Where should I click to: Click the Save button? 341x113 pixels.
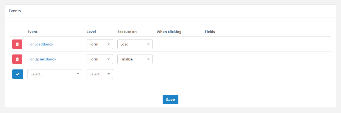coord(170,100)
